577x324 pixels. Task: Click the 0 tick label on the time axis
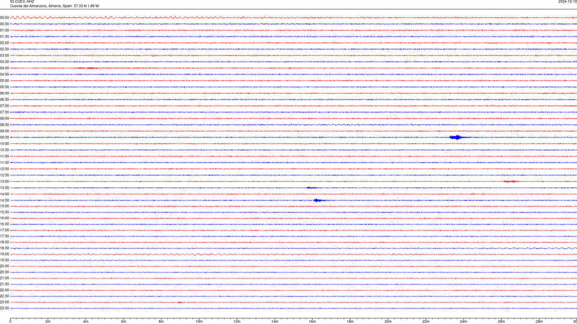[x=10, y=322]
